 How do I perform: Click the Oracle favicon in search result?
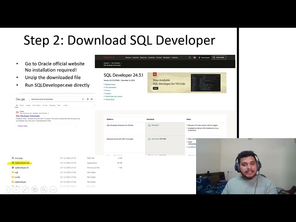[x=17, y=112]
